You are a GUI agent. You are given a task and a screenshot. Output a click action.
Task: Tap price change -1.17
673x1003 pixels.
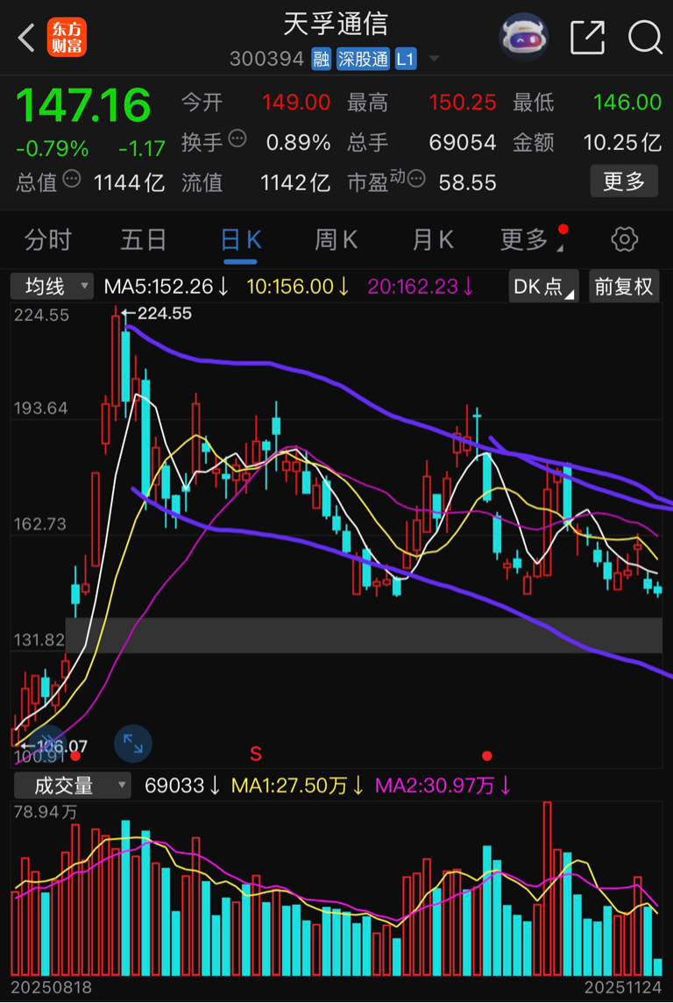pyautogui.click(x=142, y=149)
